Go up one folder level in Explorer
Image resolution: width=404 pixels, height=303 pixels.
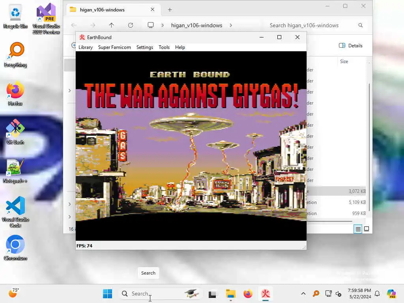point(111,25)
